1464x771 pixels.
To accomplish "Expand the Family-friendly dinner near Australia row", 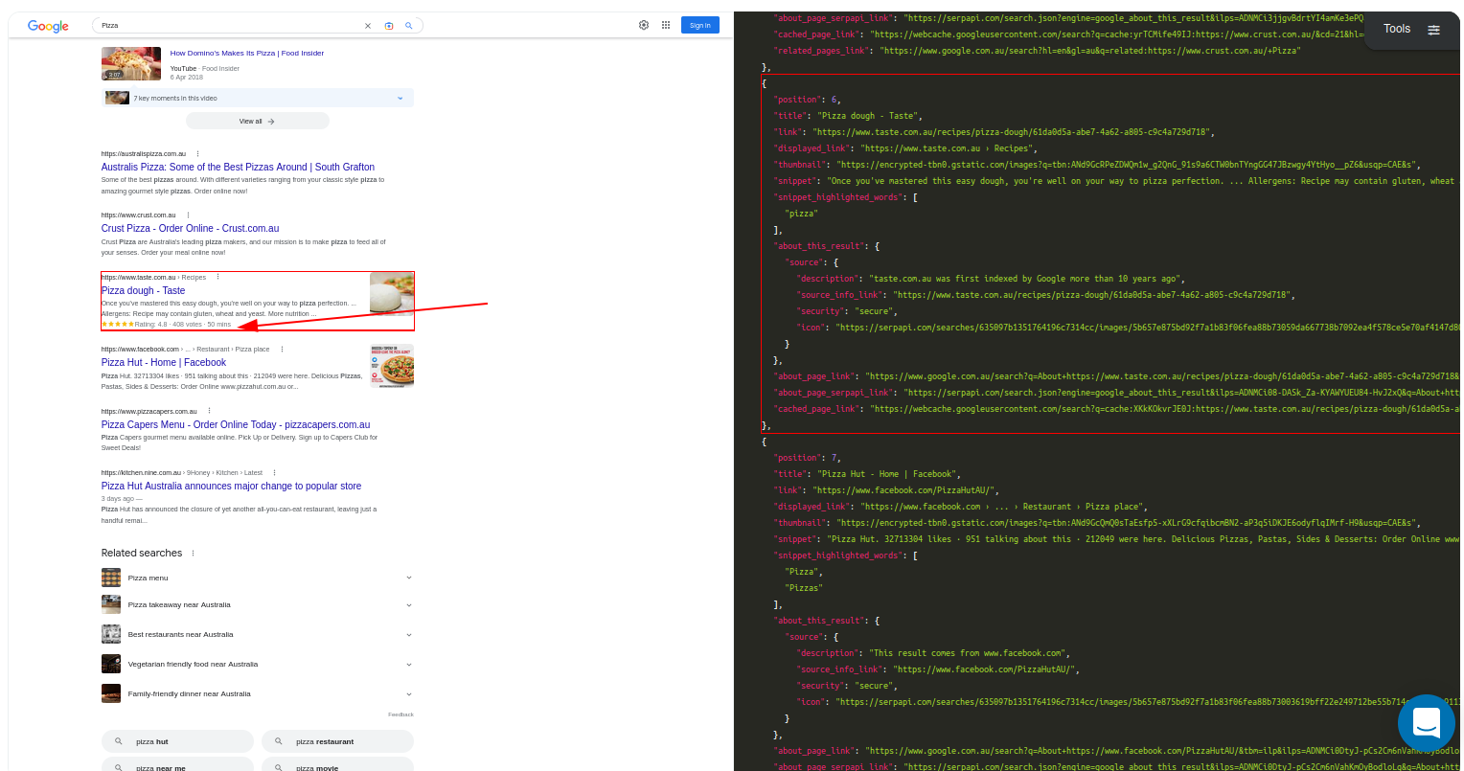I will [409, 692].
